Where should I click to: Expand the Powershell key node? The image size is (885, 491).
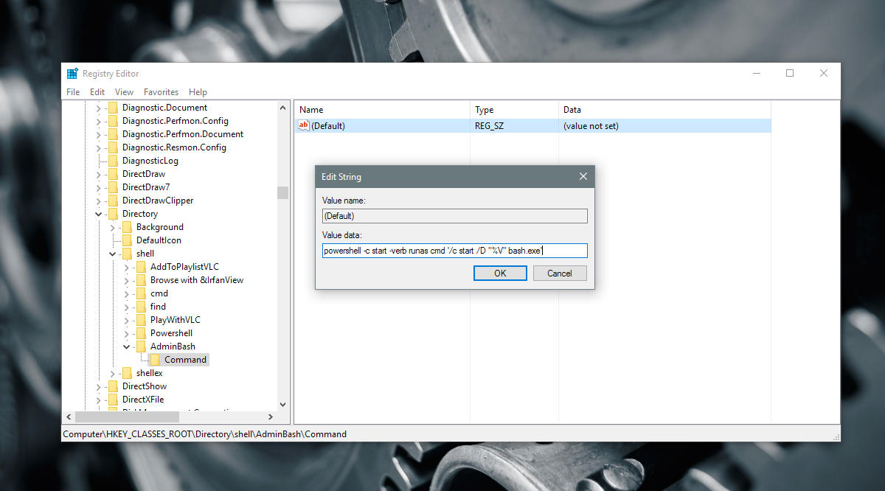(x=126, y=333)
